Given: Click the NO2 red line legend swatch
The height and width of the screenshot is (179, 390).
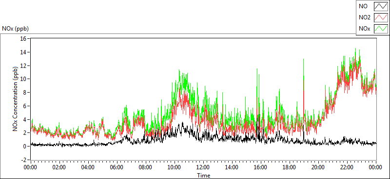Looking at the screenshot, I should (x=381, y=18).
